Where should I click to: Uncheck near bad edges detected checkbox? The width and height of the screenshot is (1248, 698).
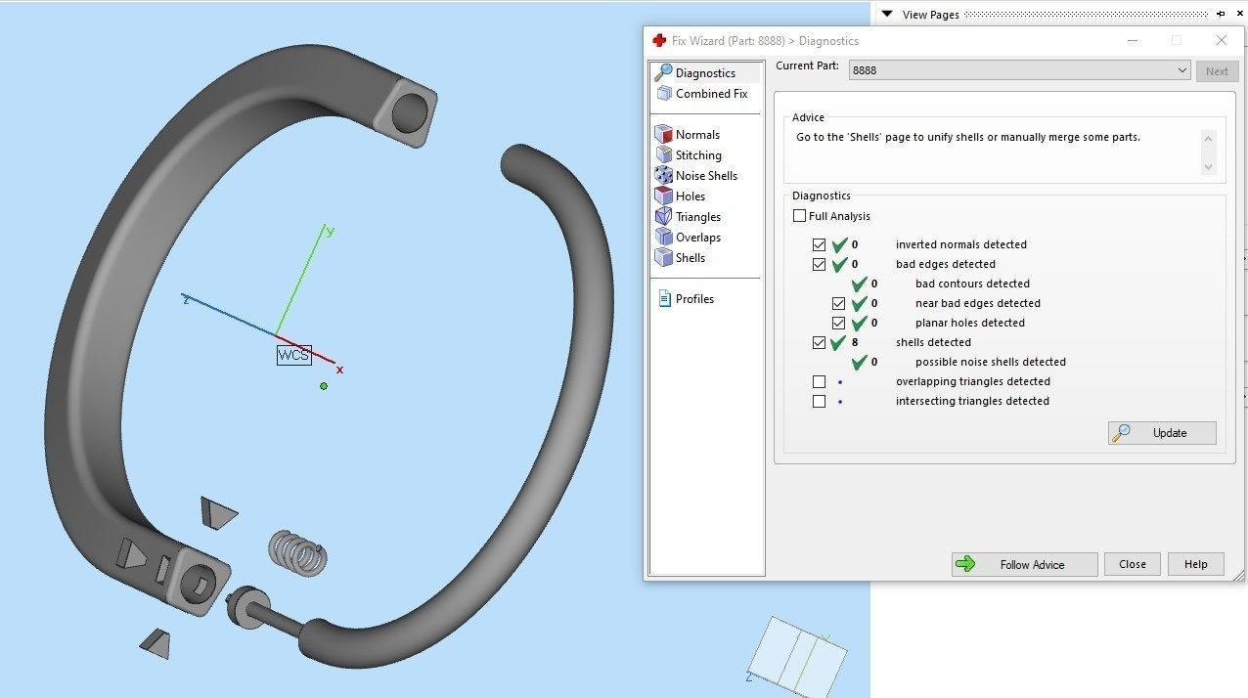coord(838,303)
